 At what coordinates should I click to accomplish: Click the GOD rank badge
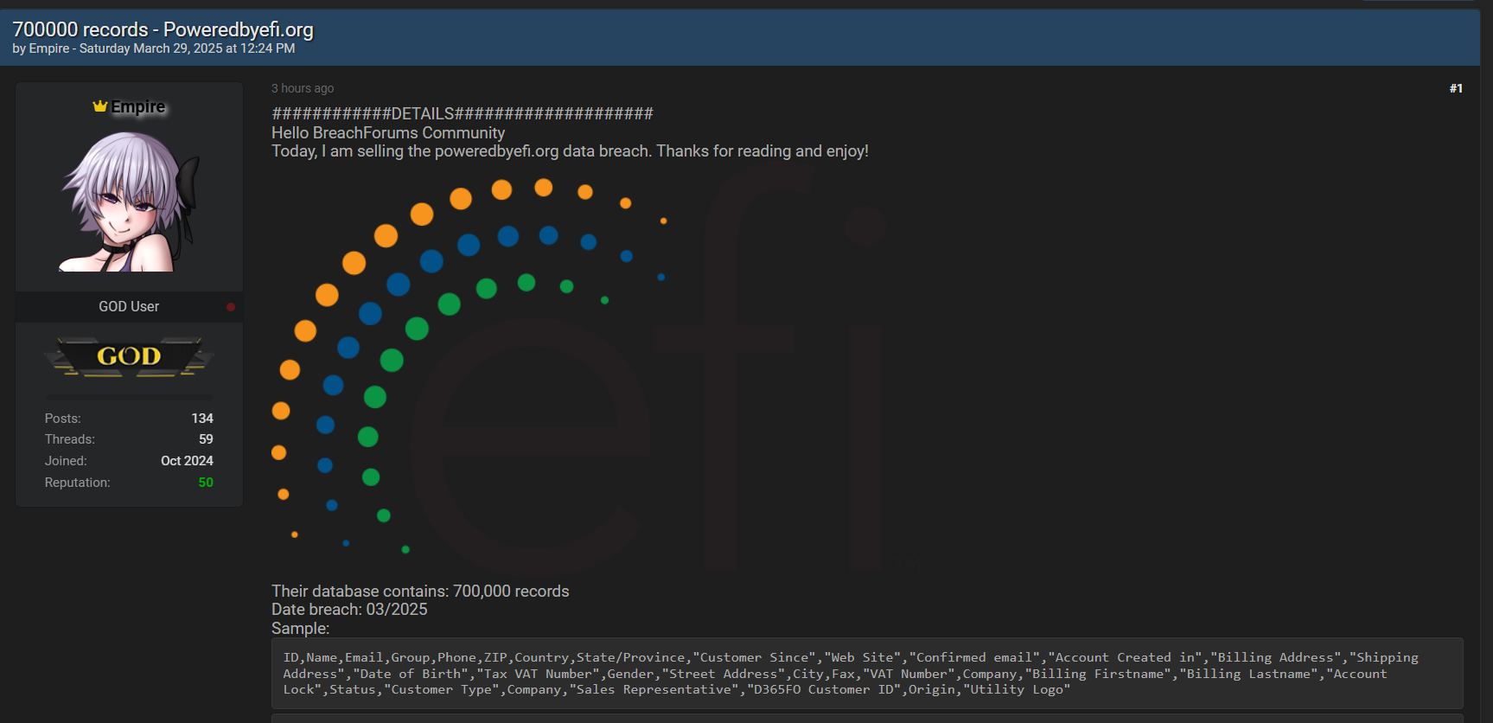point(129,356)
